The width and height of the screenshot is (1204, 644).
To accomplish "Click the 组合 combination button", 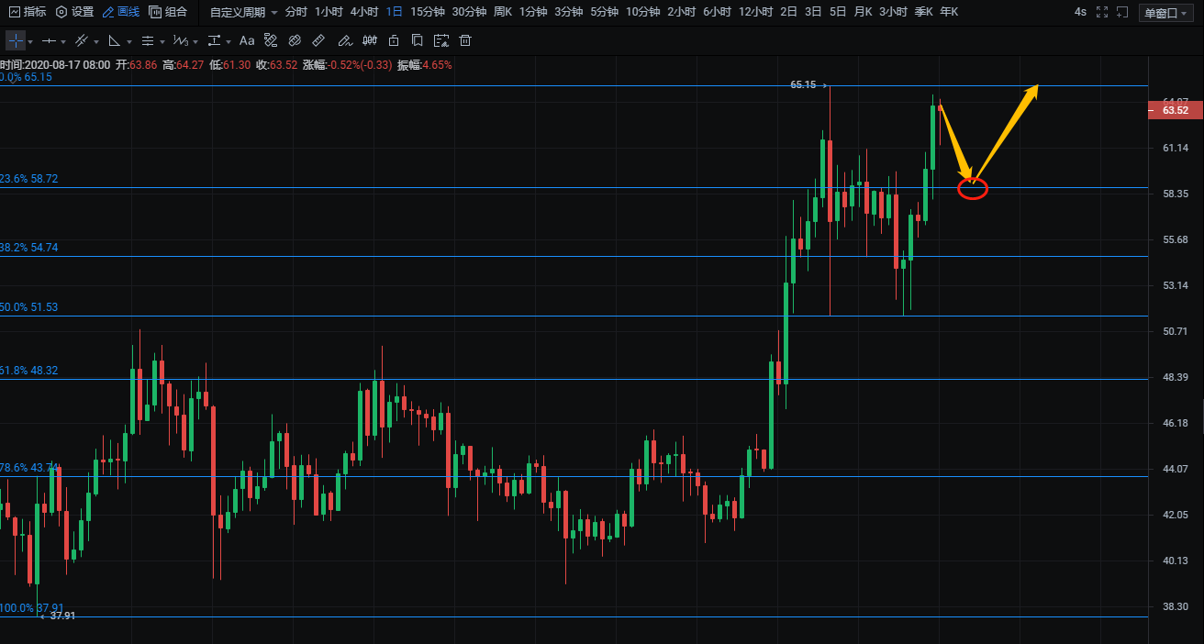I will [x=167, y=13].
